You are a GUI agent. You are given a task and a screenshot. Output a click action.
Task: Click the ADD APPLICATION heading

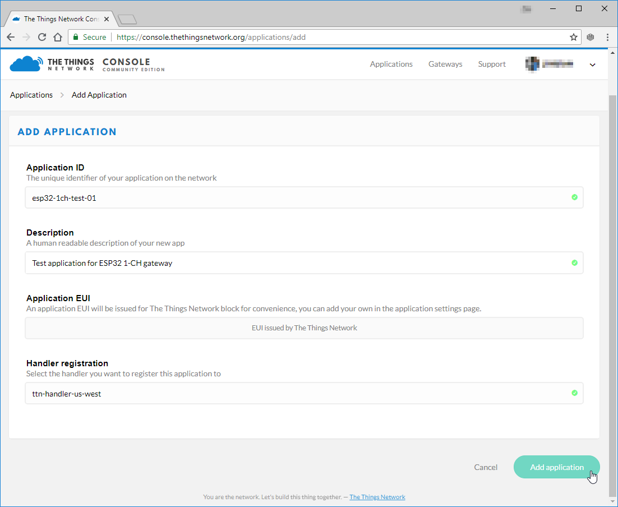pos(67,132)
